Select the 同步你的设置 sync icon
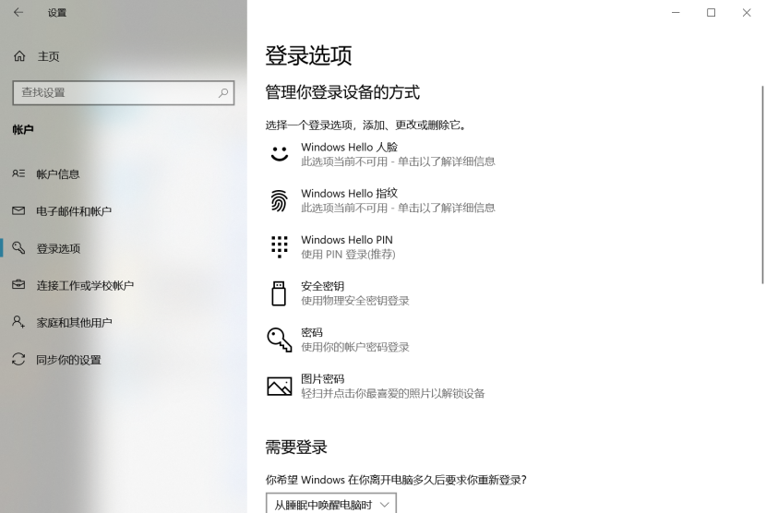766x513 pixels. [18, 359]
